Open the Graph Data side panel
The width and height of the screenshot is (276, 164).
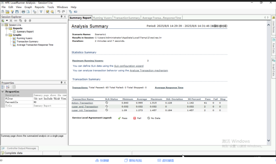[274, 68]
